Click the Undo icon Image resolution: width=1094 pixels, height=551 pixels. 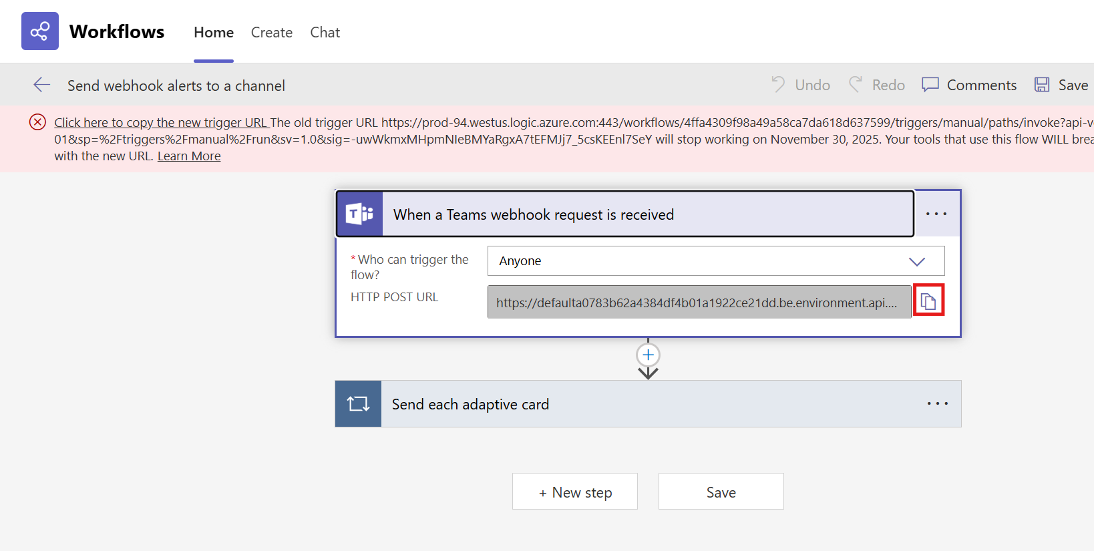tap(777, 84)
